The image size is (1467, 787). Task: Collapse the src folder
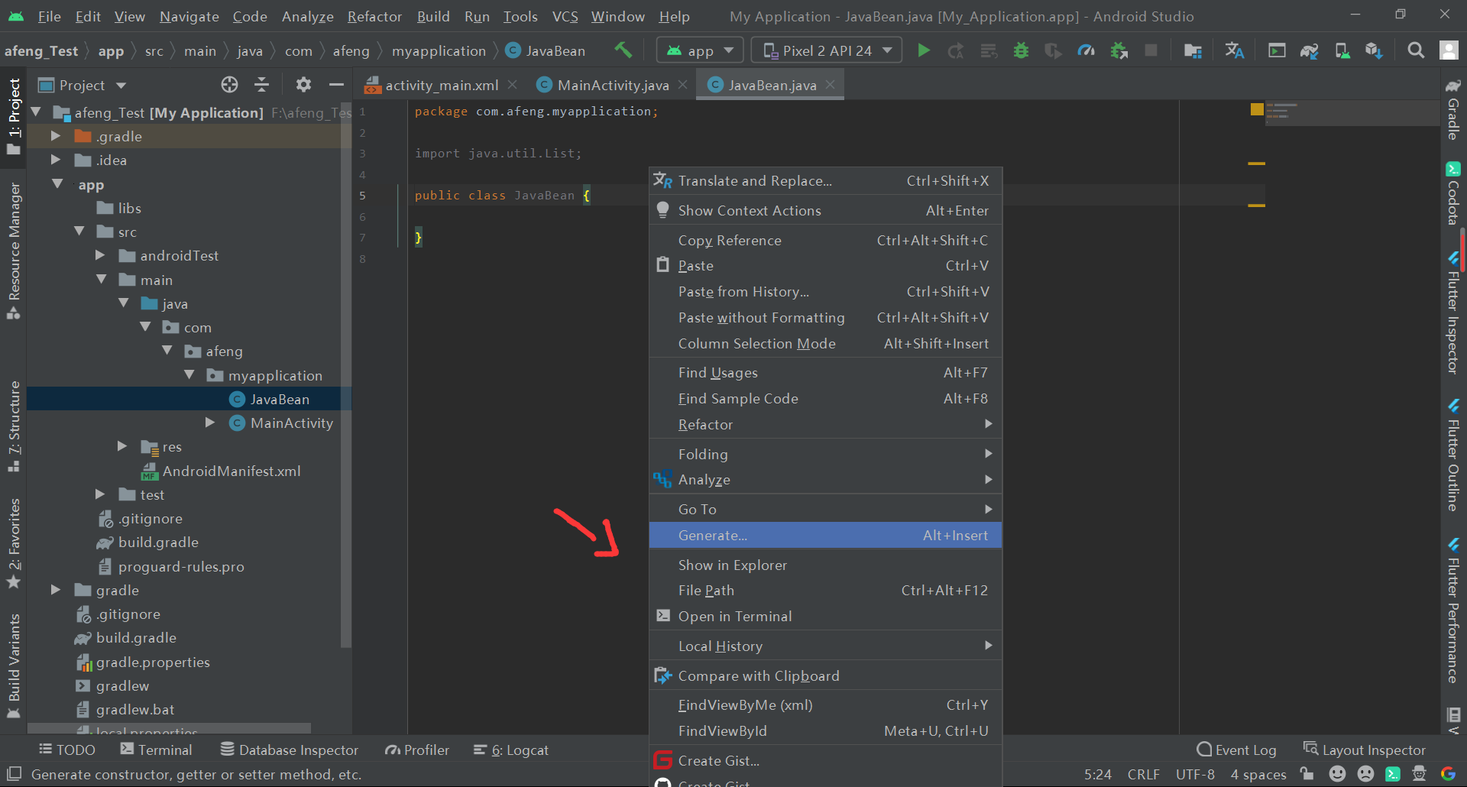(x=79, y=232)
